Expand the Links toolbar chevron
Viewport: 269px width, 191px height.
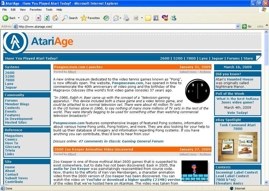point(267,25)
